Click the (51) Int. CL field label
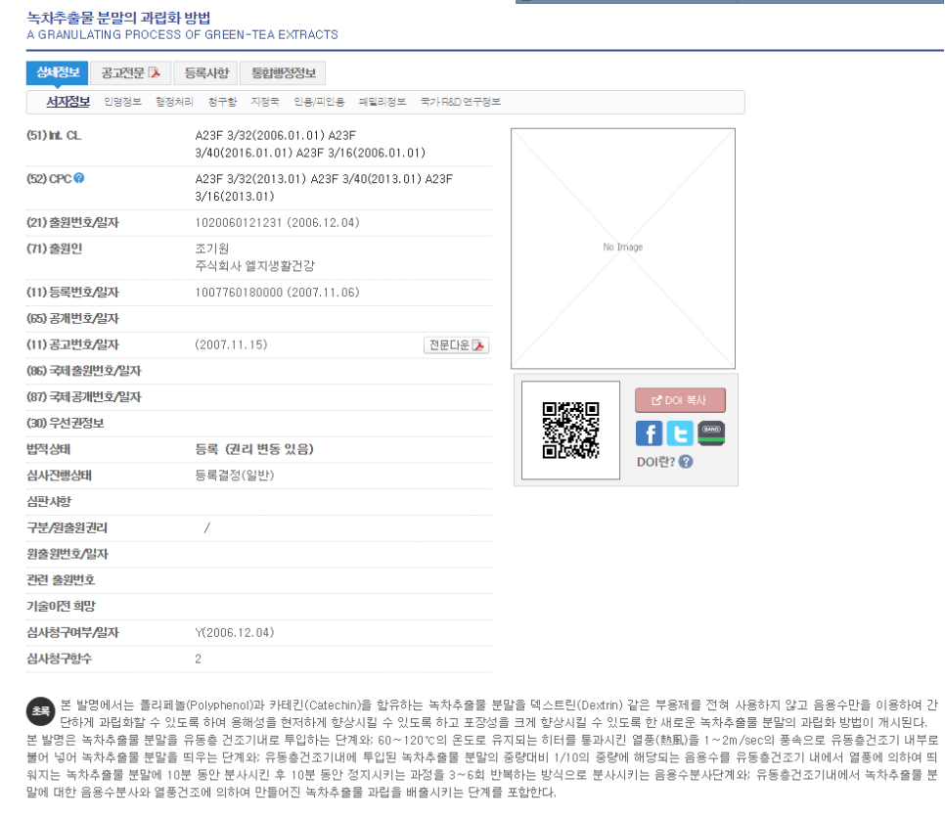Image resolution: width=945 pixels, height=820 pixels. coord(54,136)
